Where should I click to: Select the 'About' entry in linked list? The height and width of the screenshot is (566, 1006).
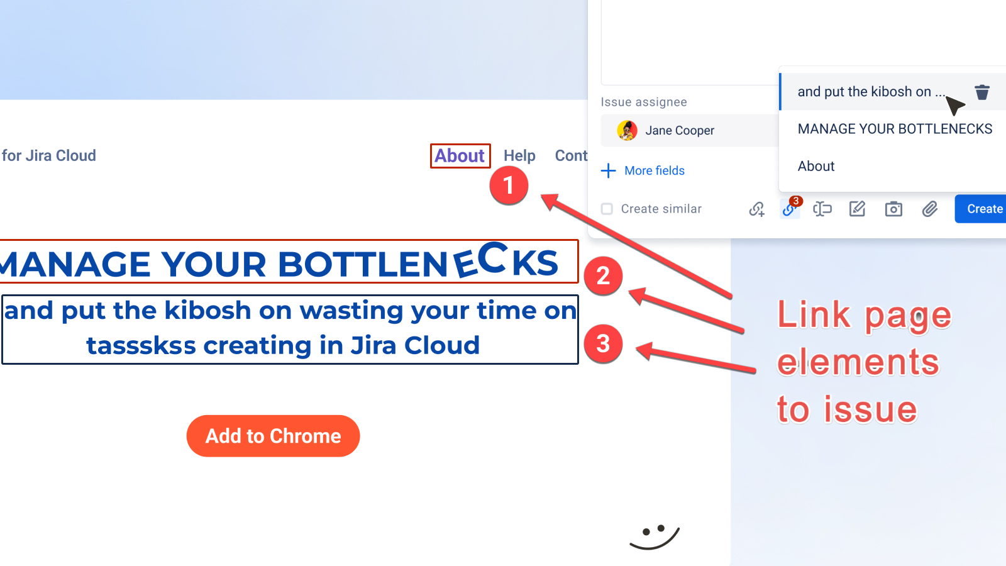(893, 166)
